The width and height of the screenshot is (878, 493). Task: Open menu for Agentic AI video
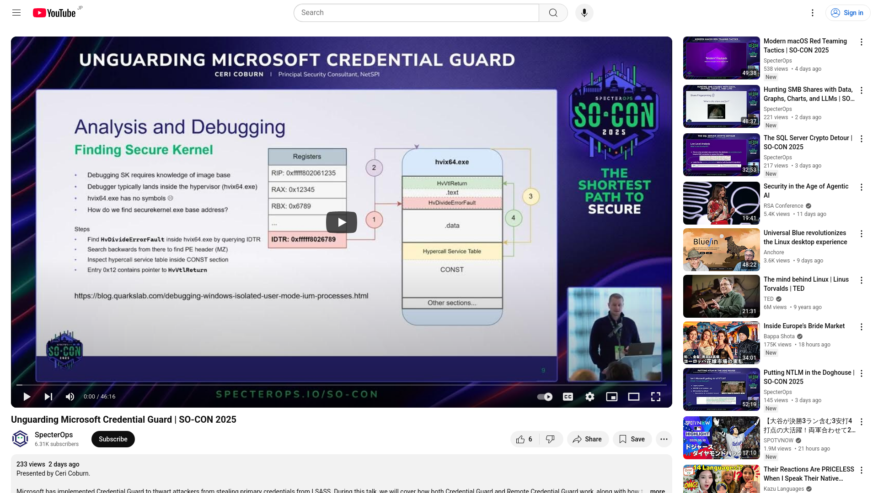coord(862,187)
